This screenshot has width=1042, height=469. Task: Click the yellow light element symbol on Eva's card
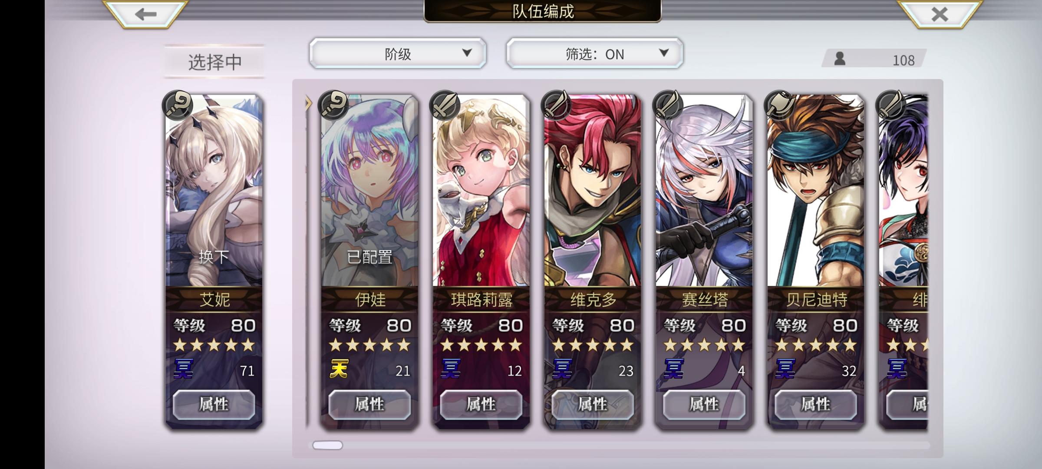[x=339, y=369]
